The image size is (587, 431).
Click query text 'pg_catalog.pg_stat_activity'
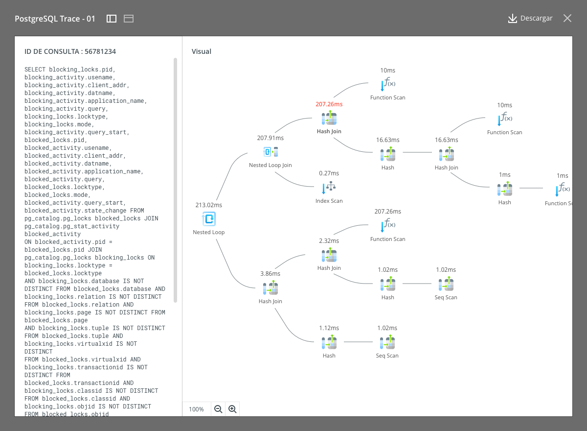click(72, 226)
